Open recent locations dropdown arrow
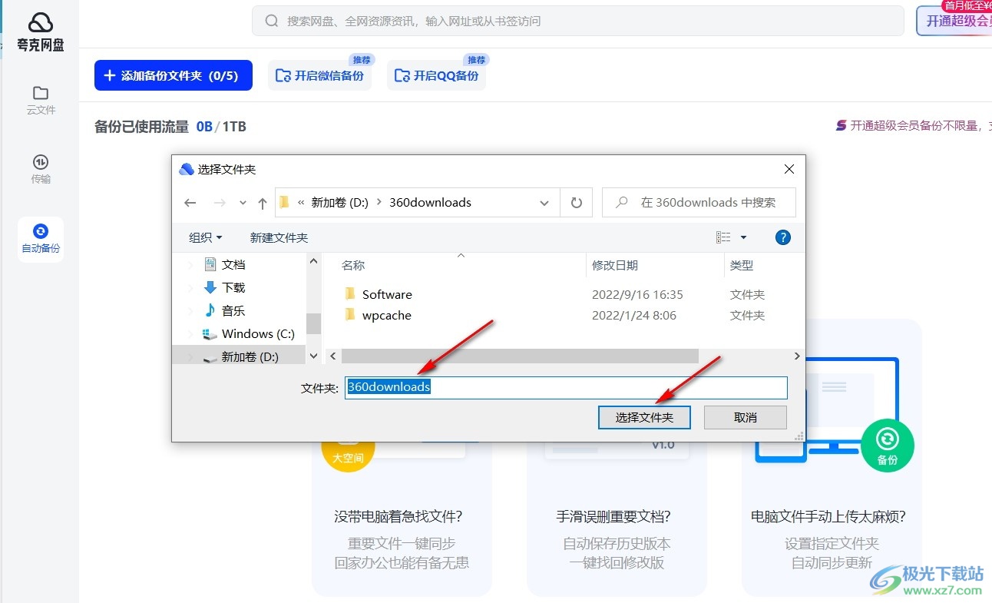The height and width of the screenshot is (603, 992). (x=243, y=203)
